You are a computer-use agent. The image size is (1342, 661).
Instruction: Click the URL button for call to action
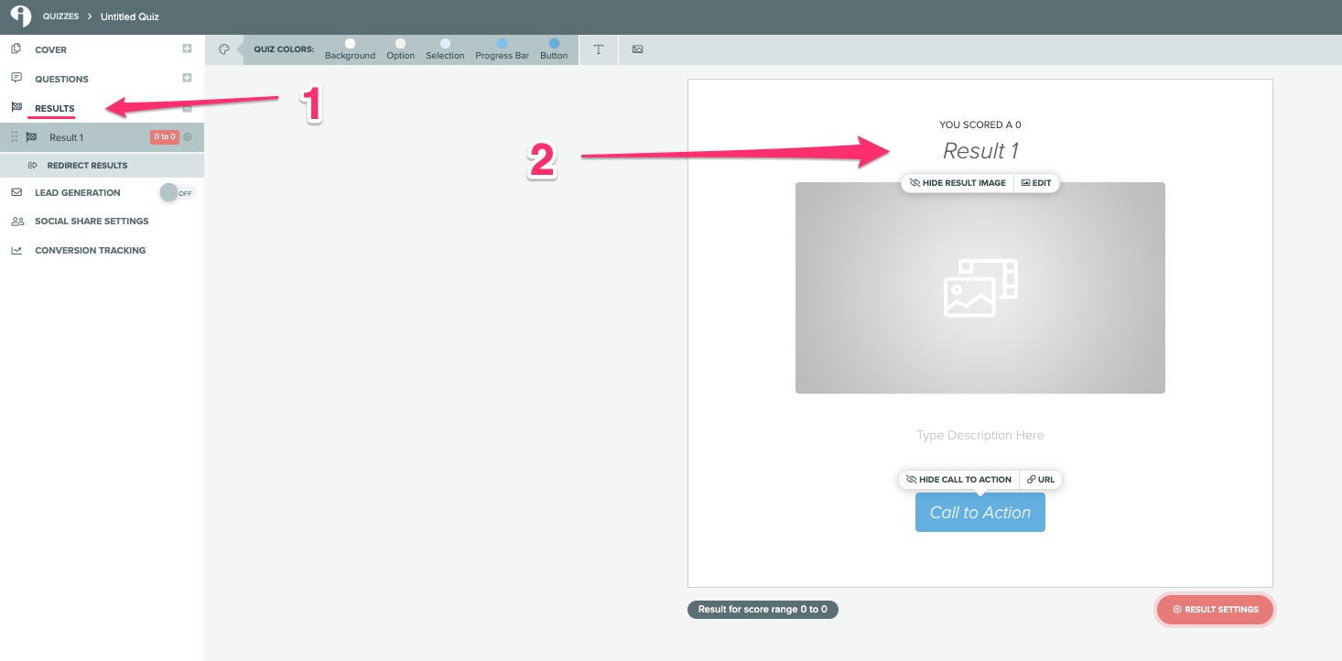(1040, 479)
